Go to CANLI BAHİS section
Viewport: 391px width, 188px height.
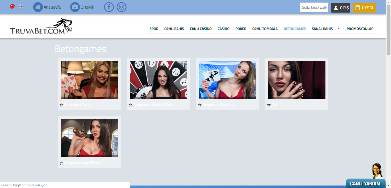click(174, 29)
